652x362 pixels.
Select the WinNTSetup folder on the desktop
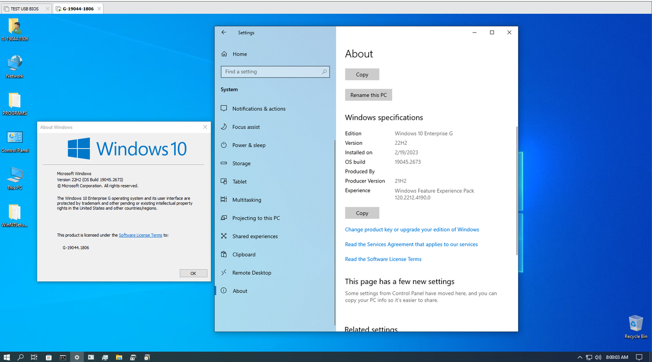click(15, 216)
